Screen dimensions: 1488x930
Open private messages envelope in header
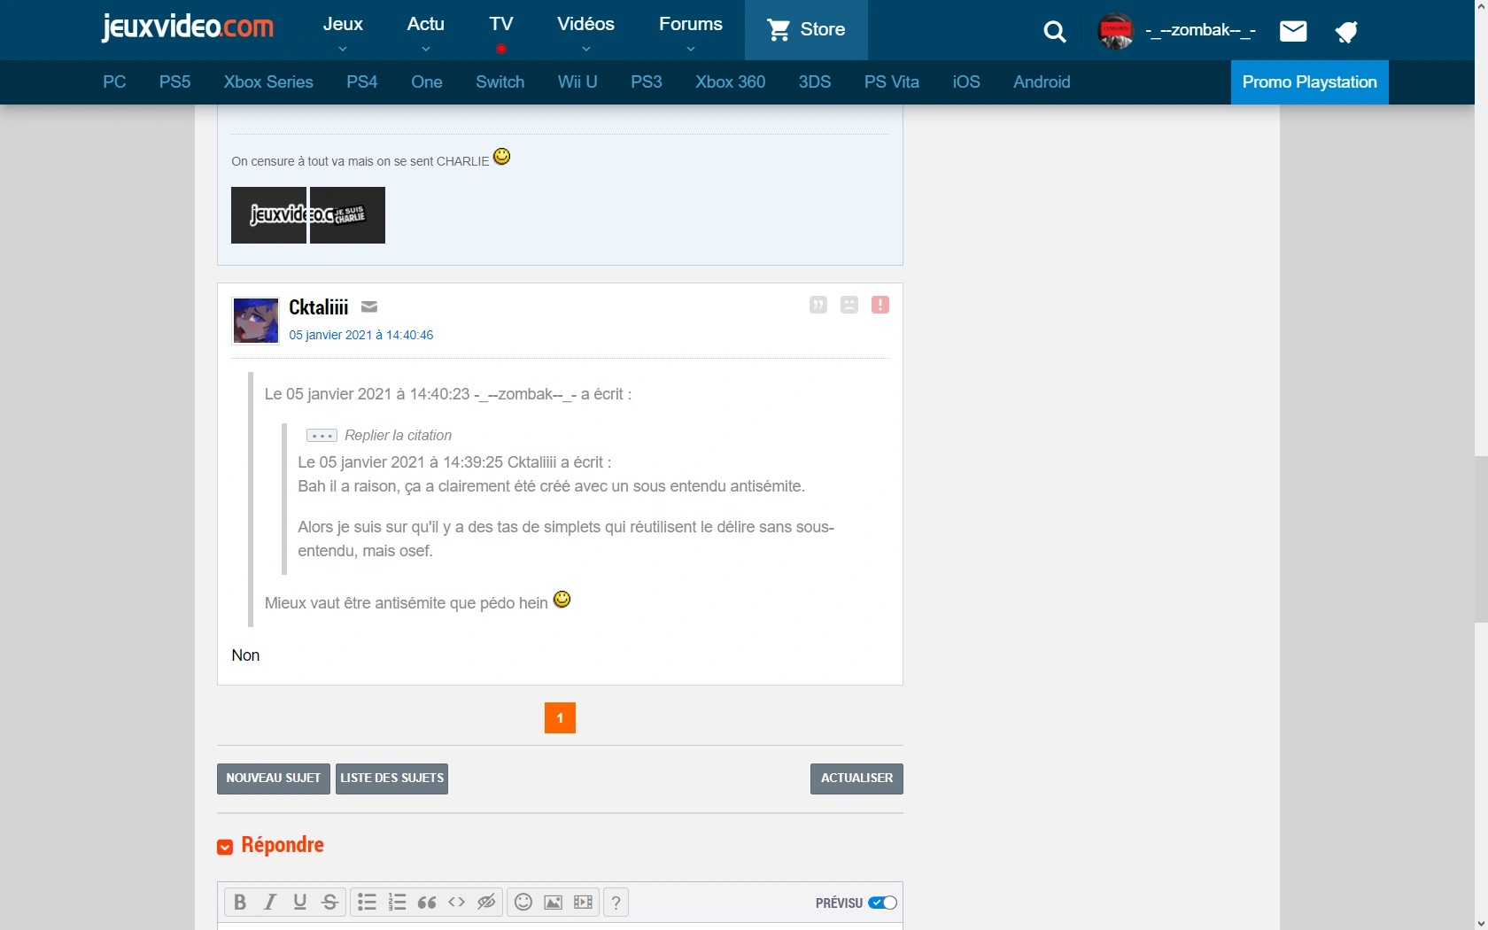(1293, 32)
